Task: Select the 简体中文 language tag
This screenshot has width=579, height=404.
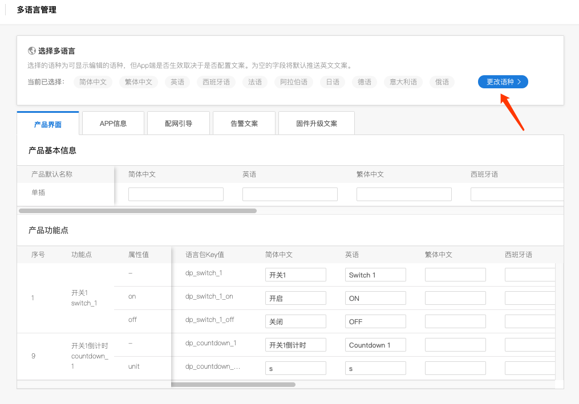Action: (93, 82)
